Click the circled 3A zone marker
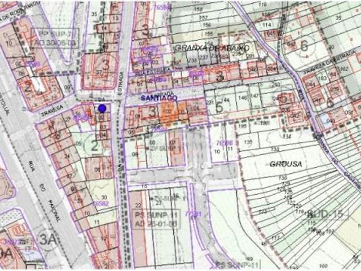Image resolution: width=361 pixels, height=271 pixels. pyautogui.click(x=47, y=239)
